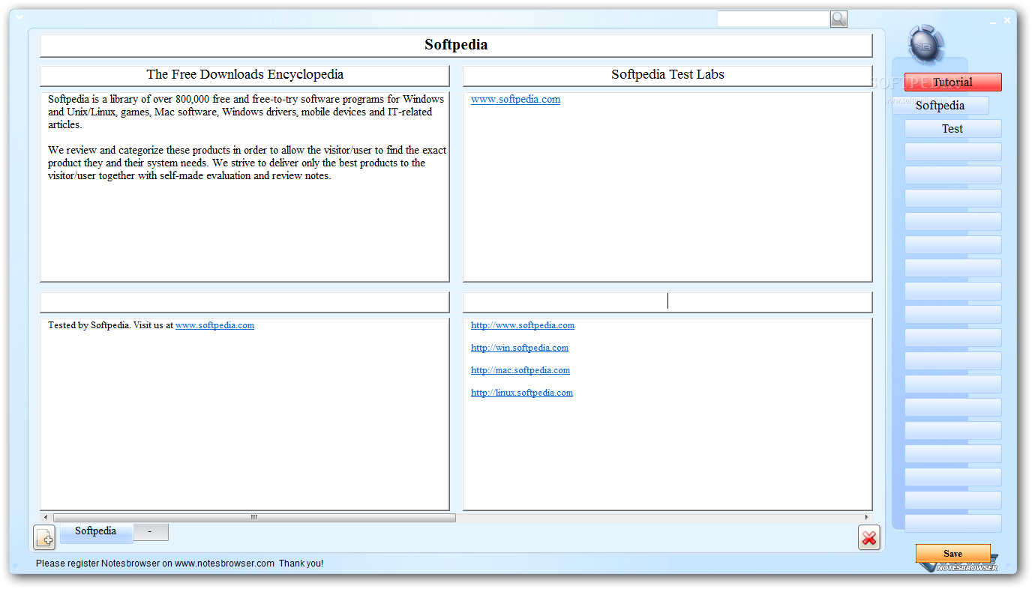Click horizontal scrollbar left arrow
1032x589 pixels.
(x=46, y=517)
